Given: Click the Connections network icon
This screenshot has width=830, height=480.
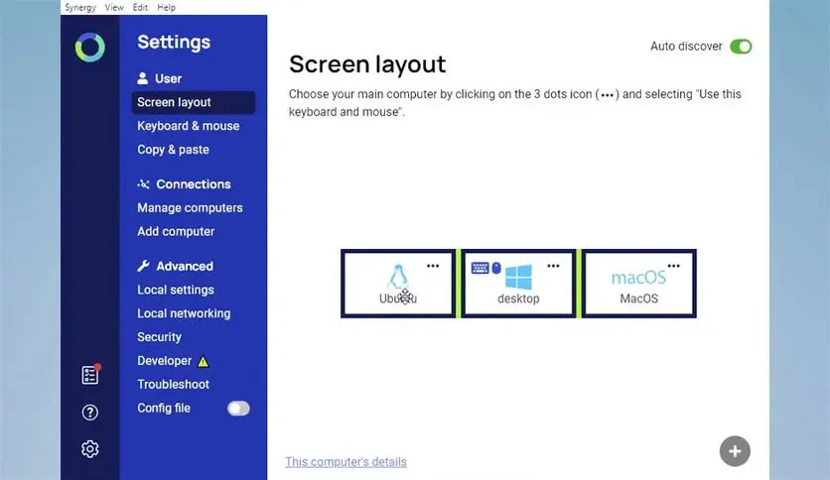Looking at the screenshot, I should (x=143, y=183).
